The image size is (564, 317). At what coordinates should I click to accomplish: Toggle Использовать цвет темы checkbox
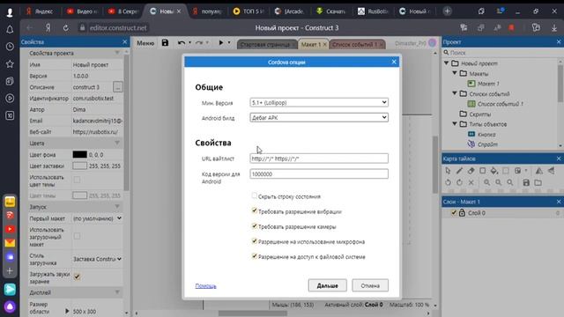[x=77, y=180]
